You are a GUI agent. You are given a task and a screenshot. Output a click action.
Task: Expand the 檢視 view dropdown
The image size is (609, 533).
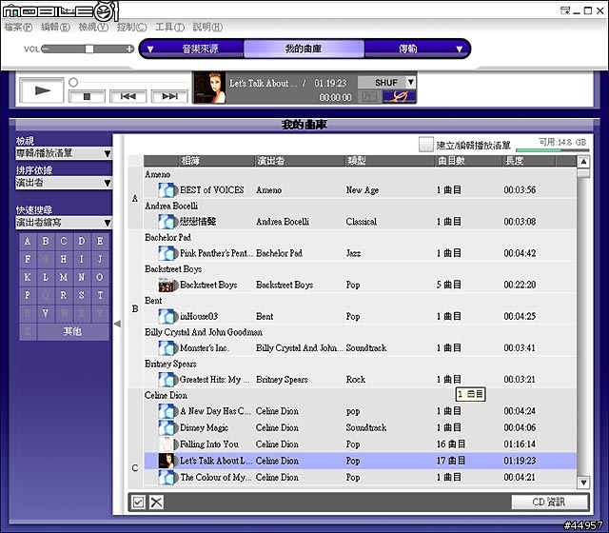108,153
